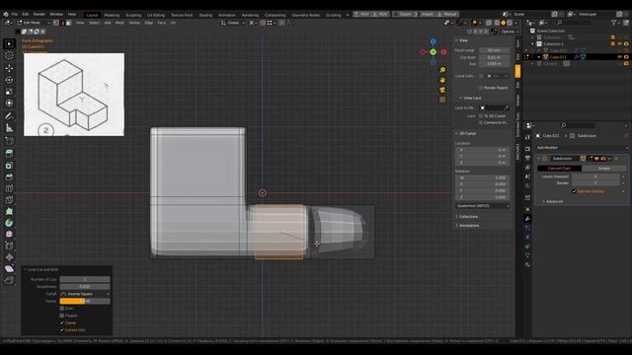The image size is (632, 355).
Task: Open the Material properties tab icon
Action: click(527, 264)
